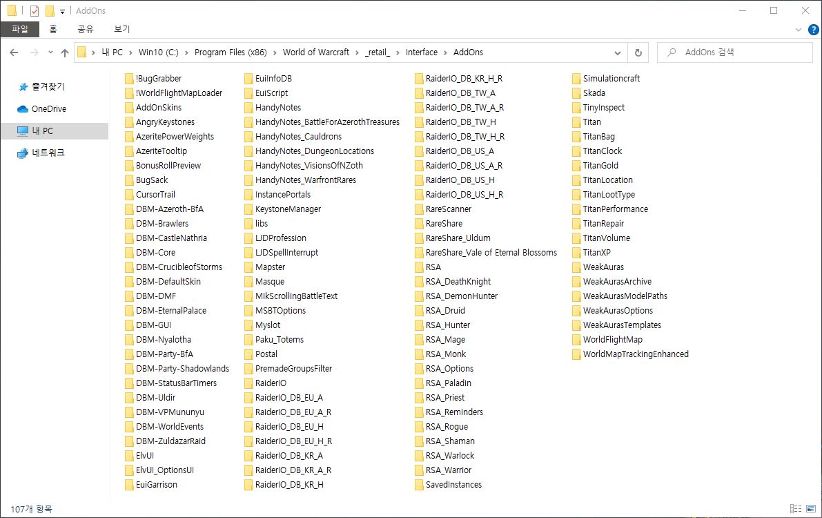This screenshot has height=518, width=822.
Task: Select the RareScanner folder icon
Action: [x=420, y=209]
